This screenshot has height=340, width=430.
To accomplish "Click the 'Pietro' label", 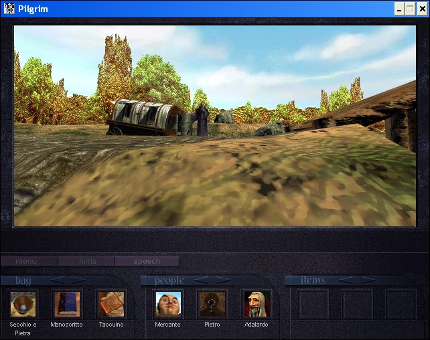I will 212,325.
